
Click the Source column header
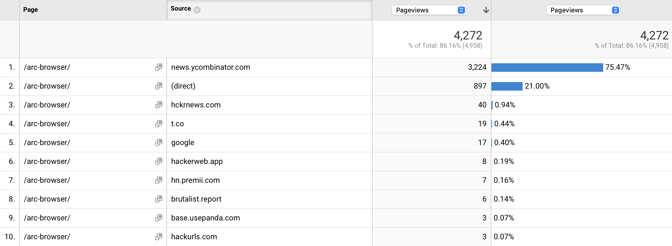coord(181,9)
